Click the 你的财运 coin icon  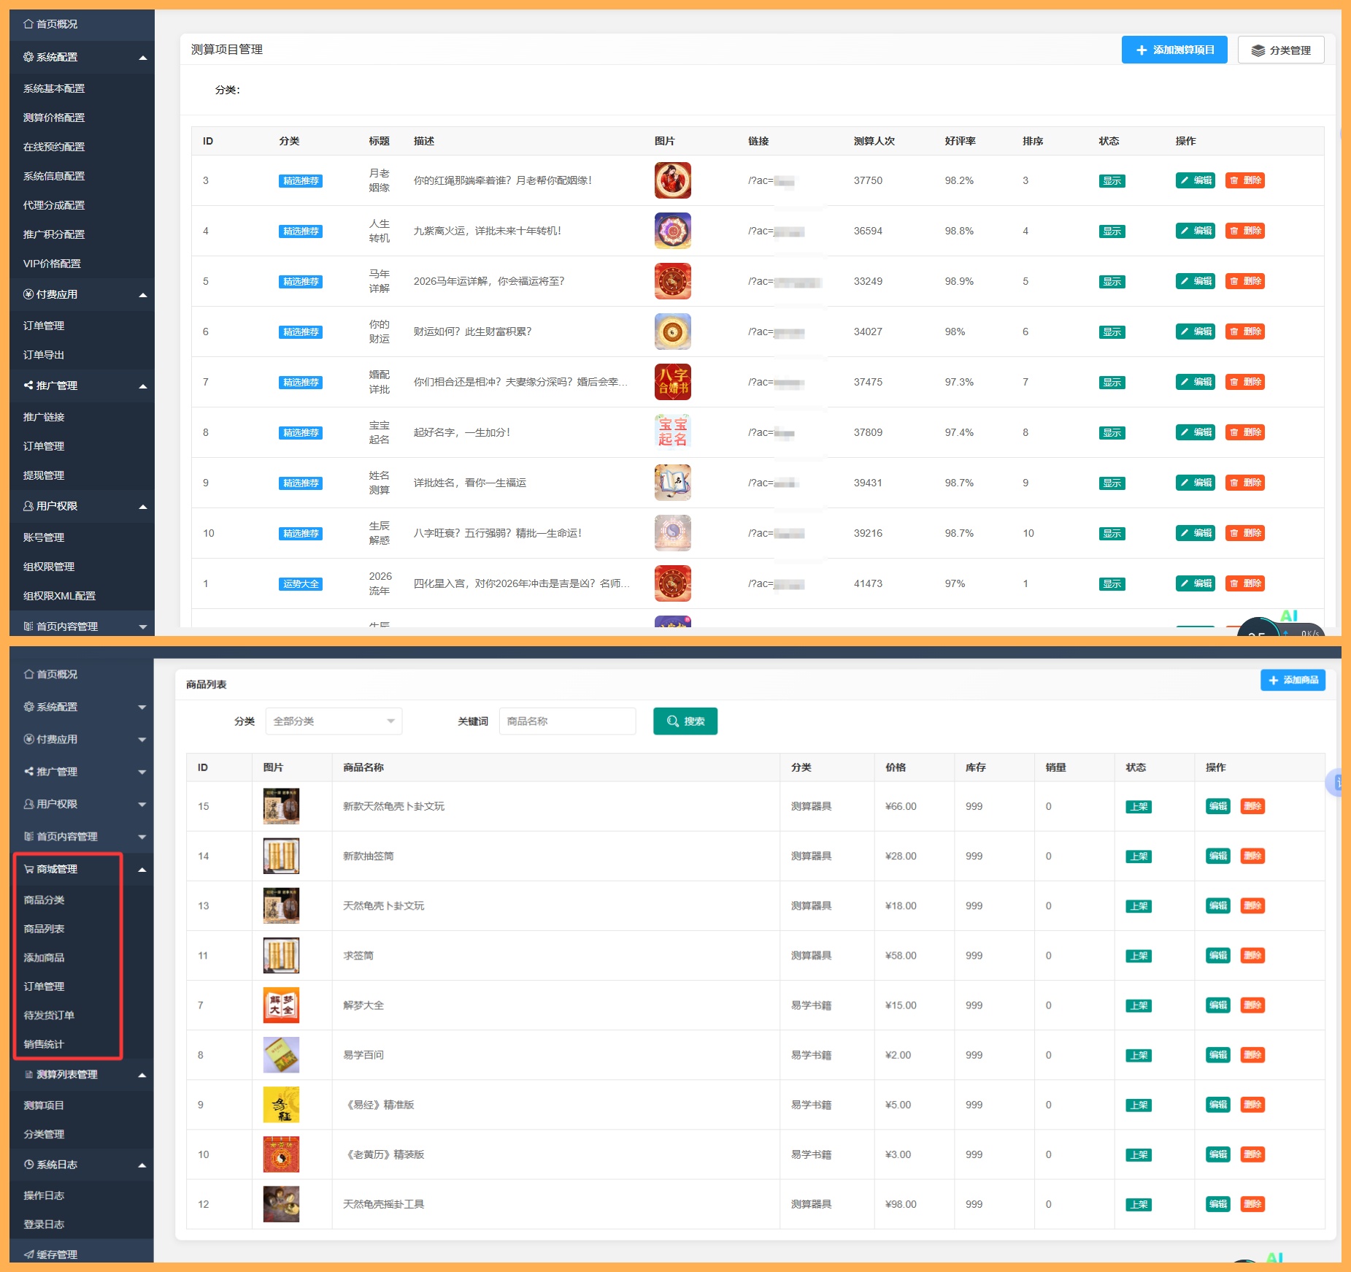672,332
